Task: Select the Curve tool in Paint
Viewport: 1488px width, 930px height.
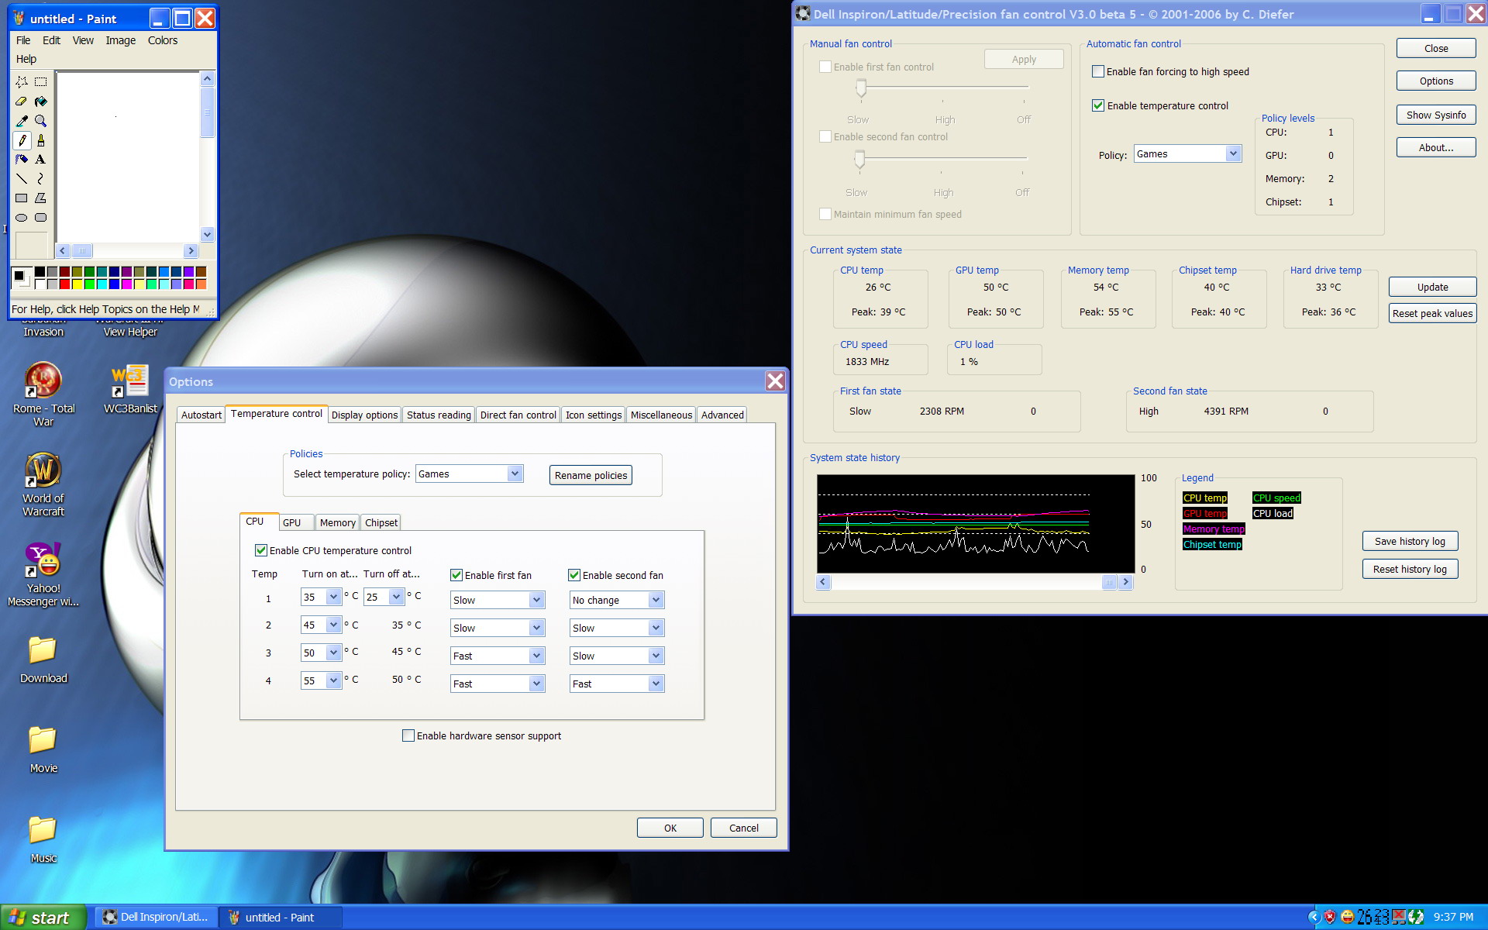Action: pyautogui.click(x=41, y=178)
